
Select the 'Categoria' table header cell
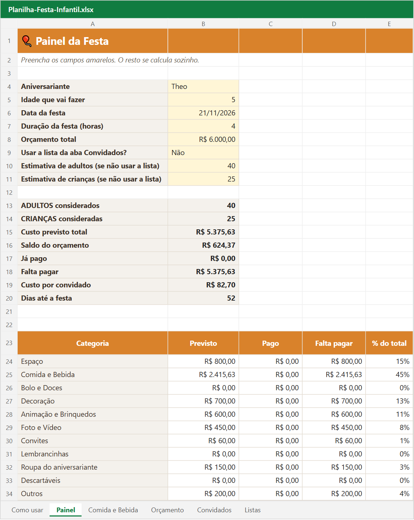point(93,343)
